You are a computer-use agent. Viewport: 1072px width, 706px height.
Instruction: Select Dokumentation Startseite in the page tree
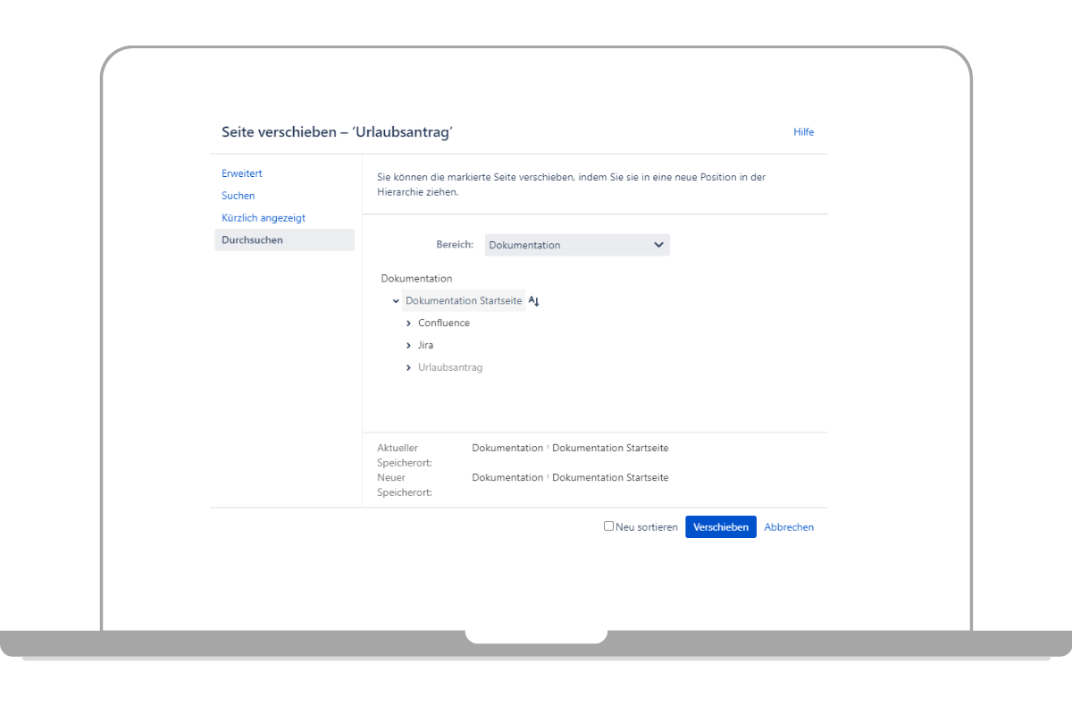click(463, 301)
